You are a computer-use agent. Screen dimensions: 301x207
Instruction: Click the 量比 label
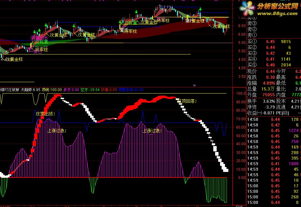tap(281, 89)
